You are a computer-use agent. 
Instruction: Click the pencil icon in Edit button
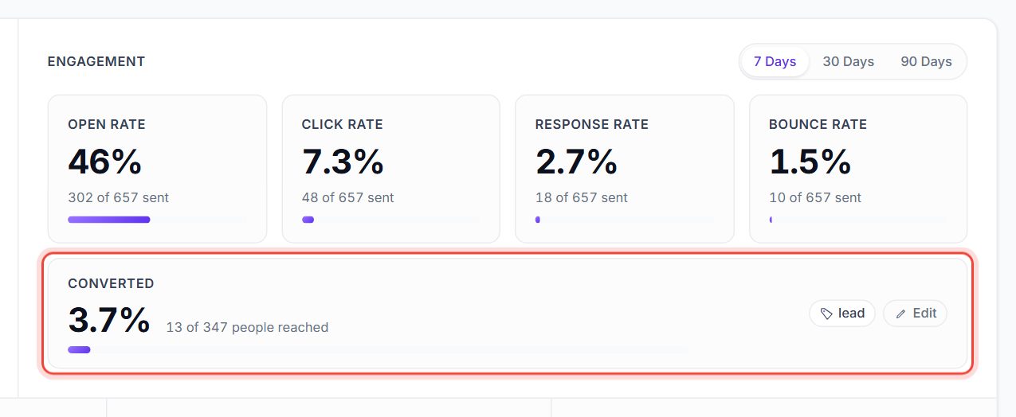(900, 314)
